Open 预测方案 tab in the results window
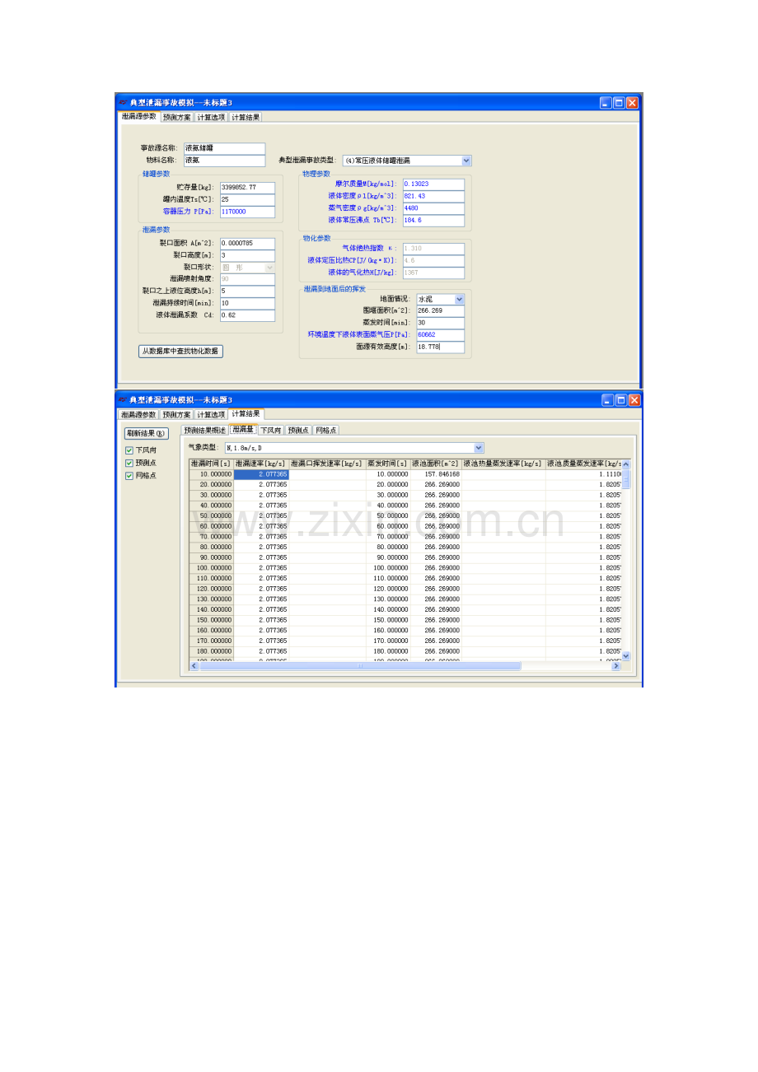 tap(176, 415)
